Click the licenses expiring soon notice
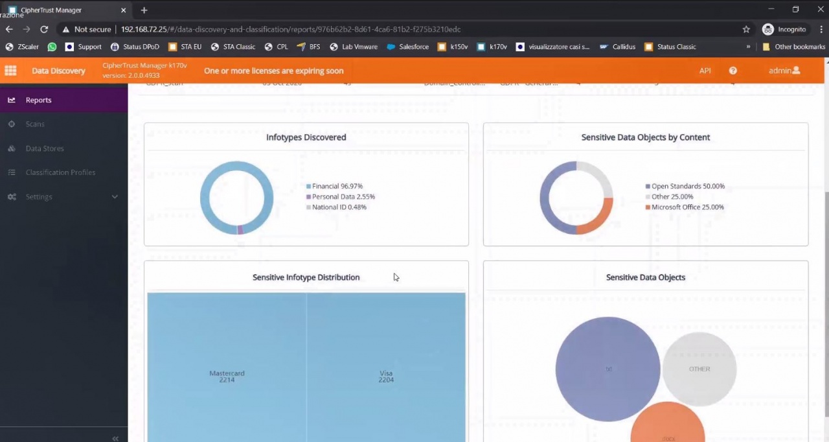The height and width of the screenshot is (442, 829). [273, 71]
